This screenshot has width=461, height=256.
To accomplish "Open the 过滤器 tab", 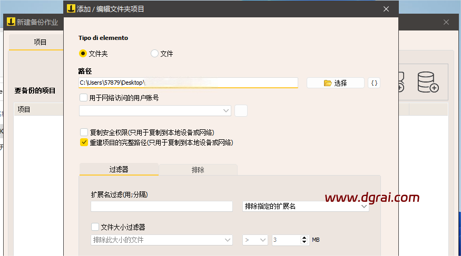I will (x=119, y=169).
